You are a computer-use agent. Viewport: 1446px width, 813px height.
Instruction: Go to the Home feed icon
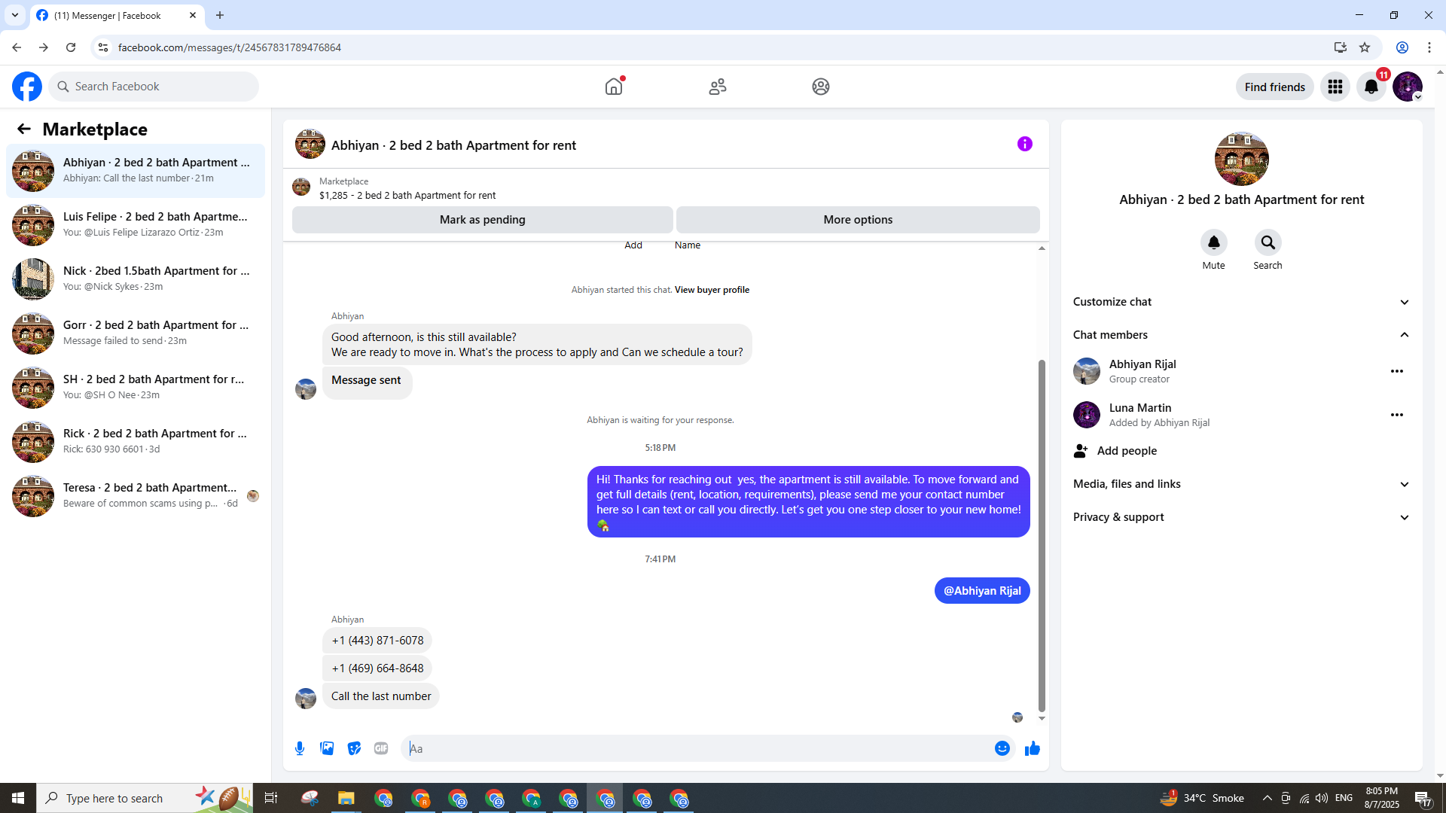point(614,87)
